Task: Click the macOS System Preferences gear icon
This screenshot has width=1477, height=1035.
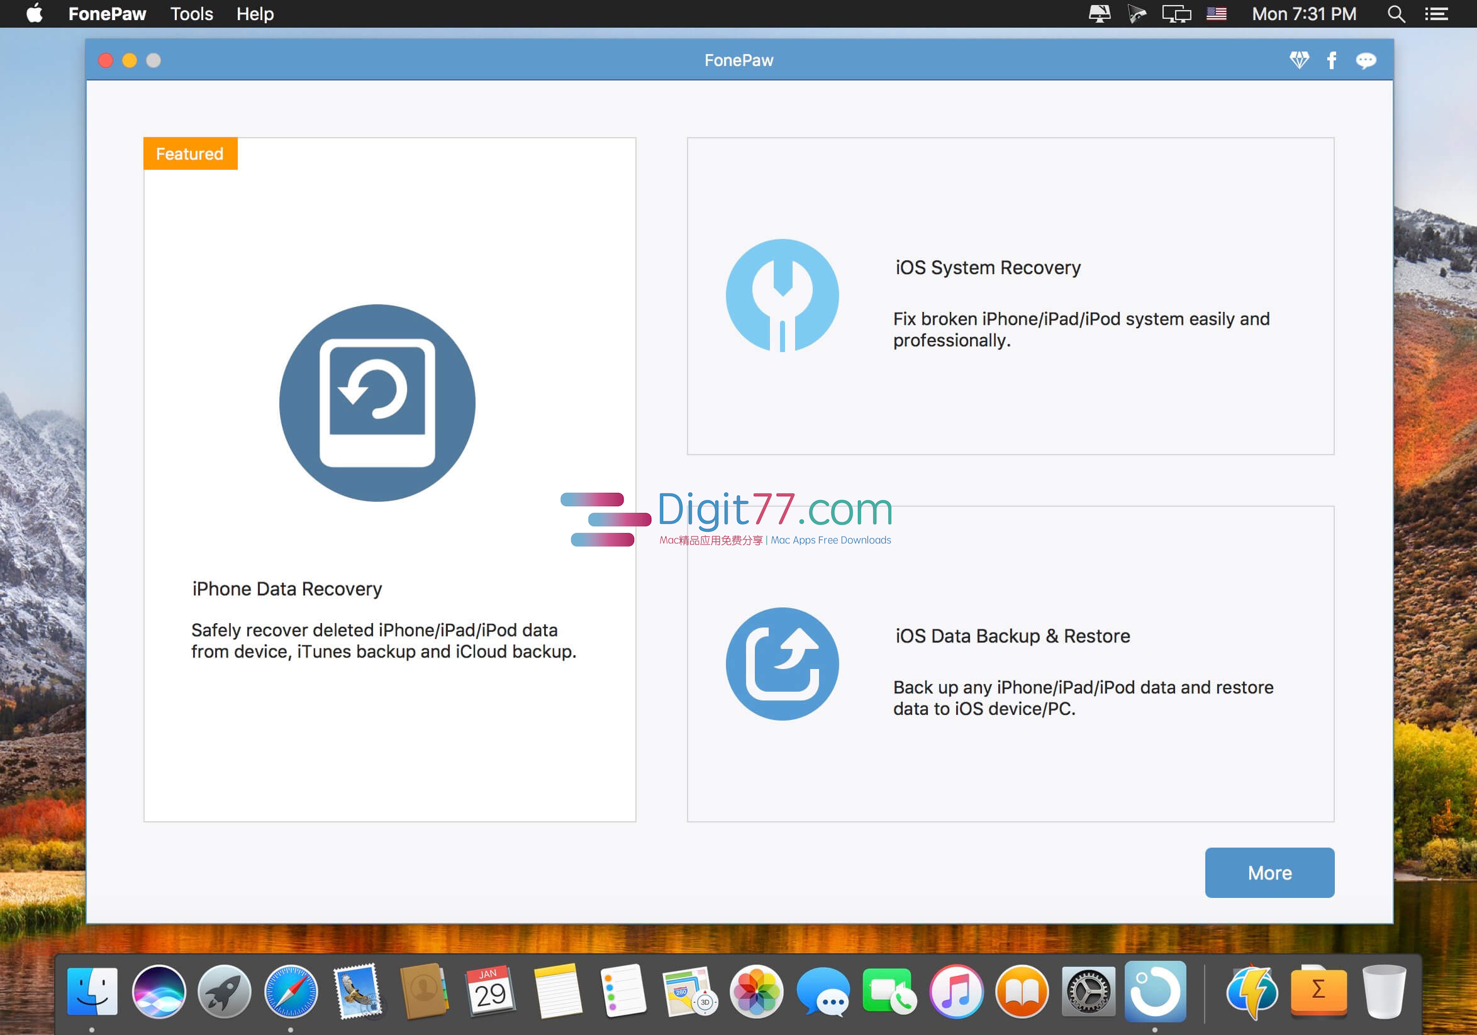Action: pos(1079,990)
